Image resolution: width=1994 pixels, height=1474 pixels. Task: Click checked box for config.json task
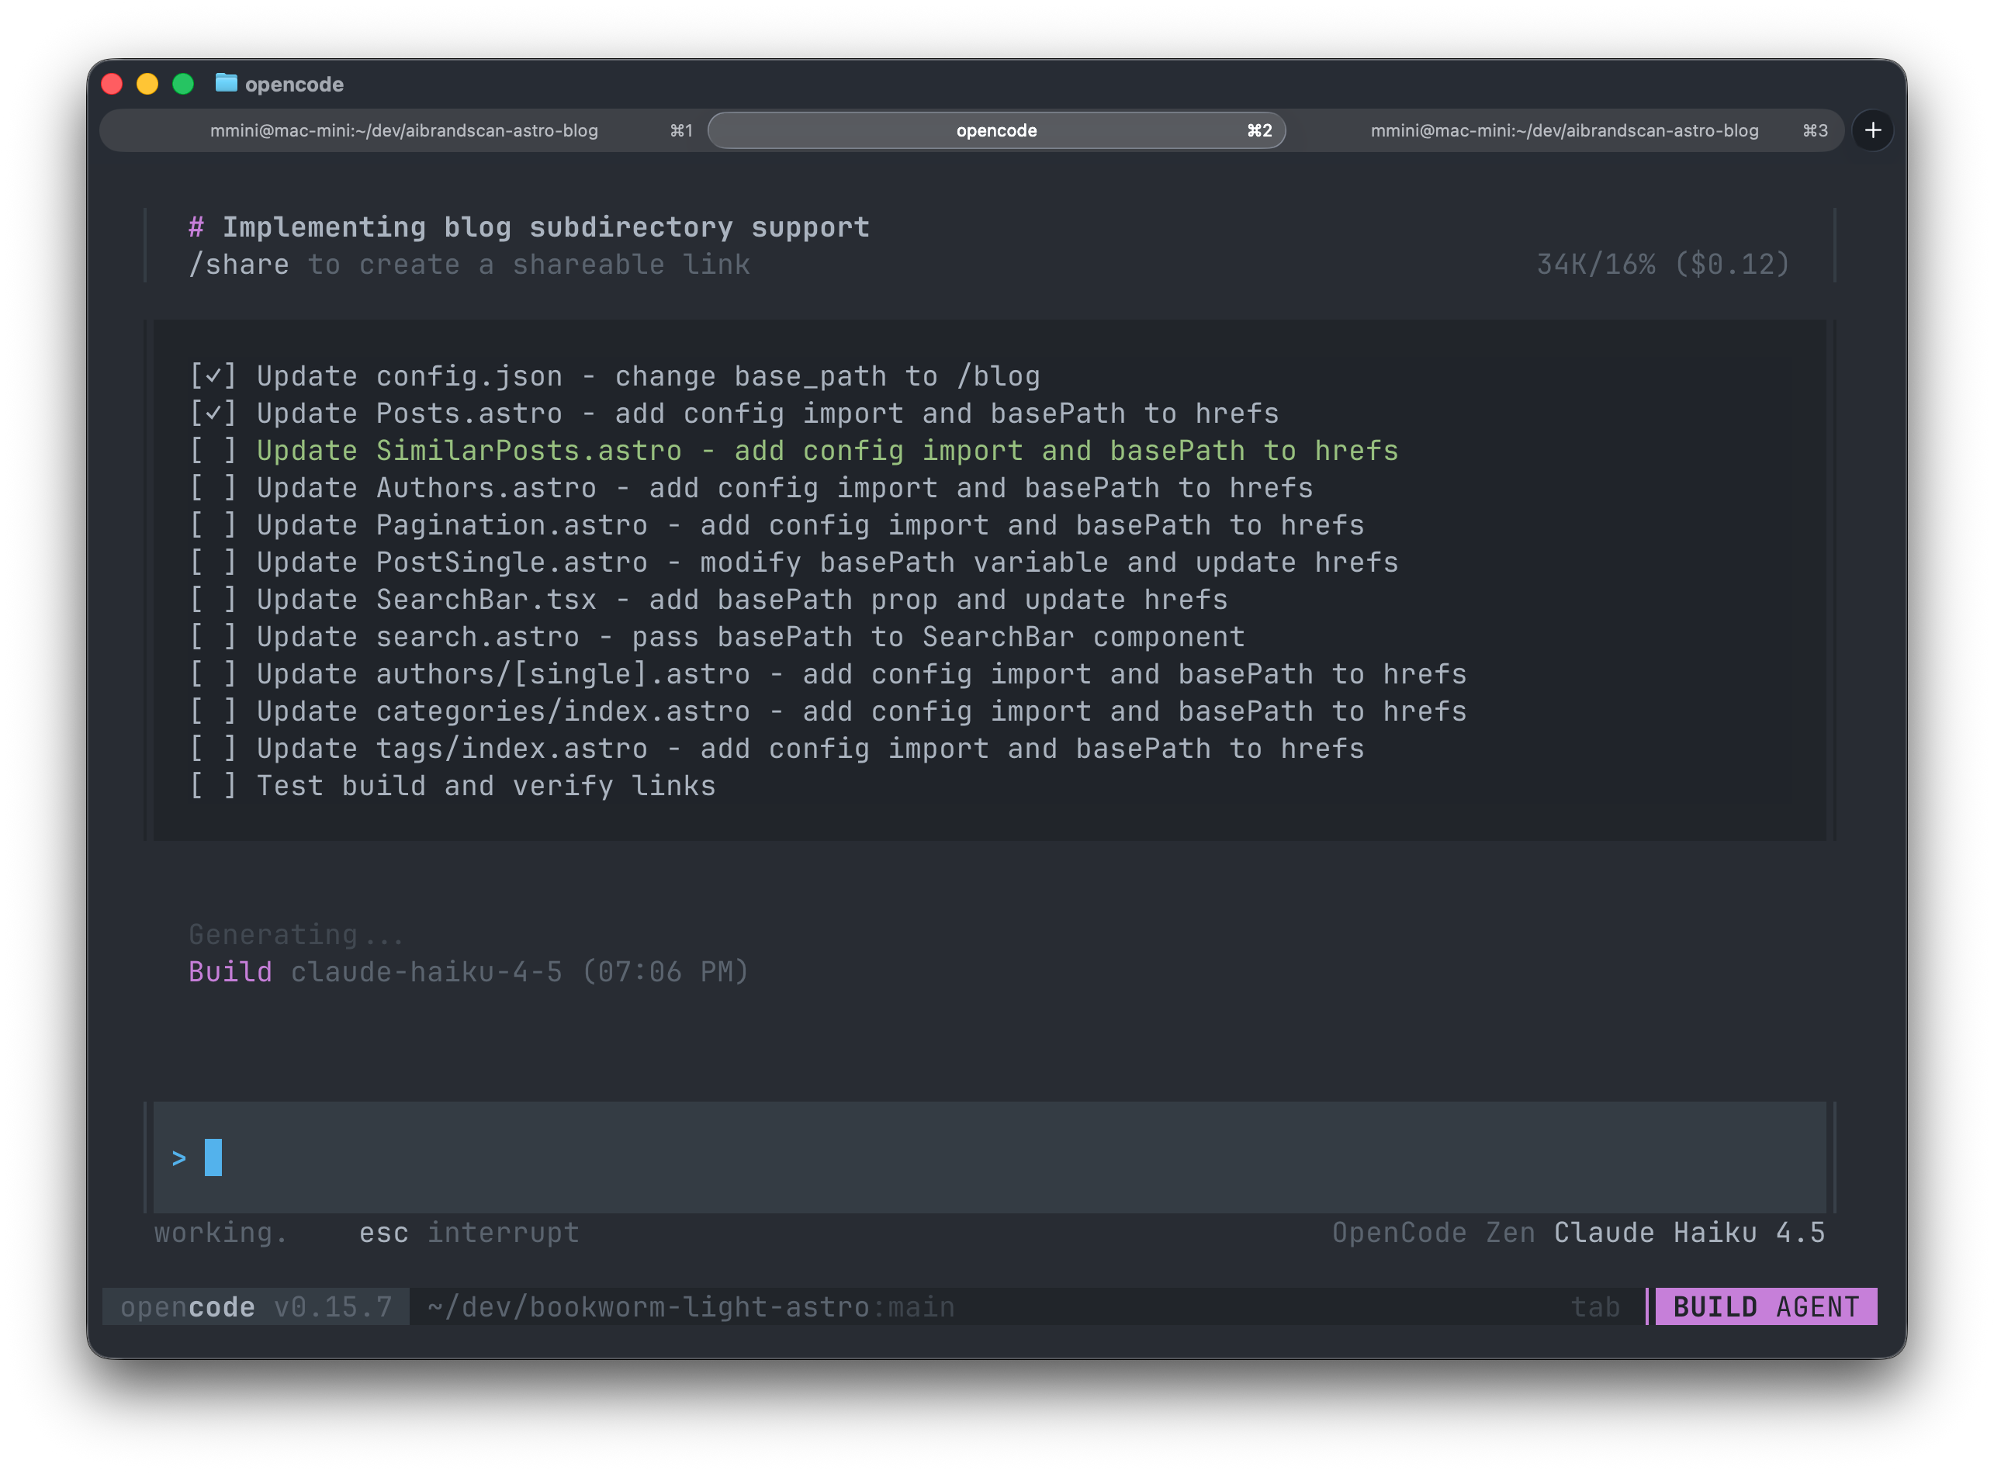213,376
